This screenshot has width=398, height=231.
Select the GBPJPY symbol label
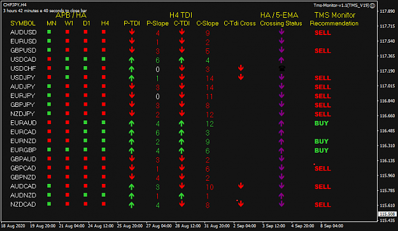[22, 105]
